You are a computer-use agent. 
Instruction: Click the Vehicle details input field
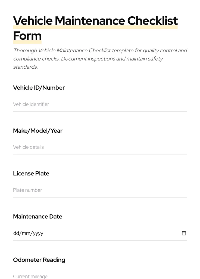tap(82, 147)
